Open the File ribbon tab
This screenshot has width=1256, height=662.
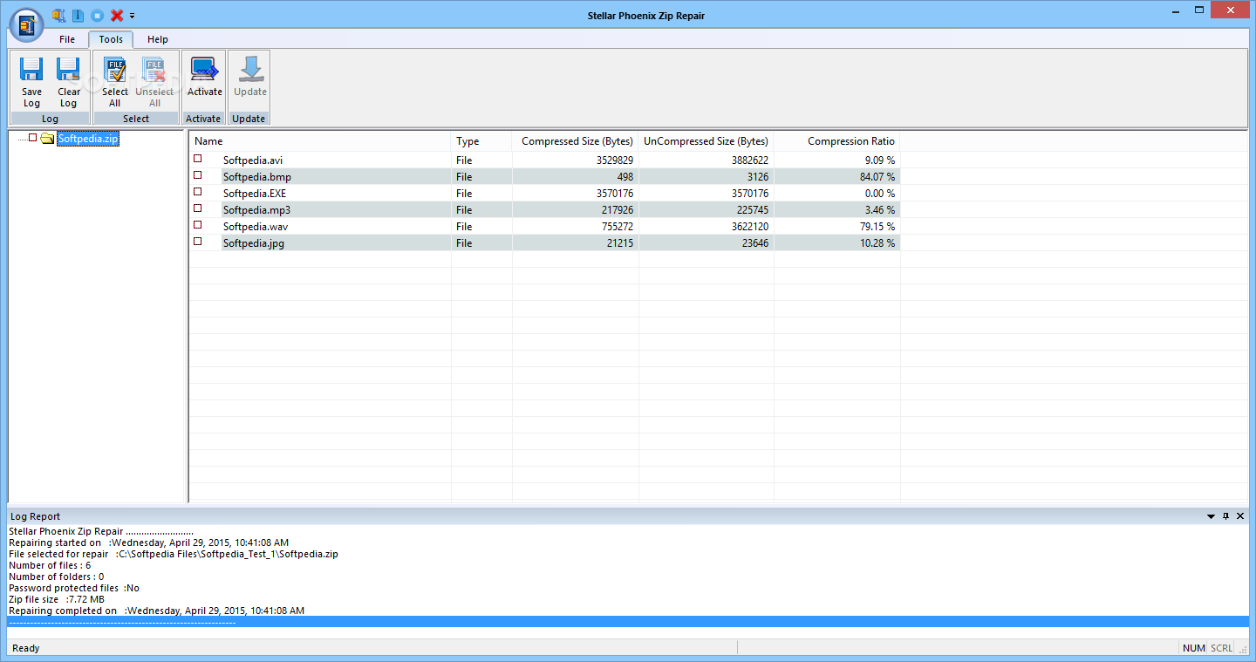pos(67,39)
